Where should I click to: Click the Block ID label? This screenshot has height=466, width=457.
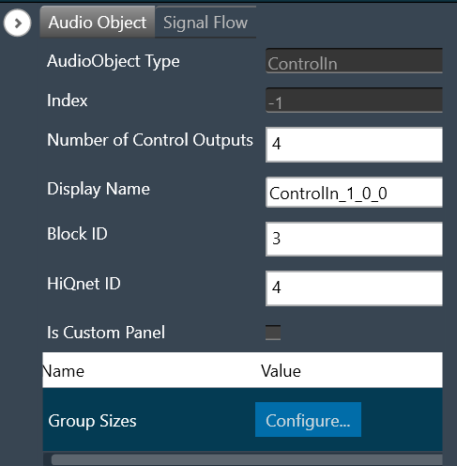coord(77,234)
